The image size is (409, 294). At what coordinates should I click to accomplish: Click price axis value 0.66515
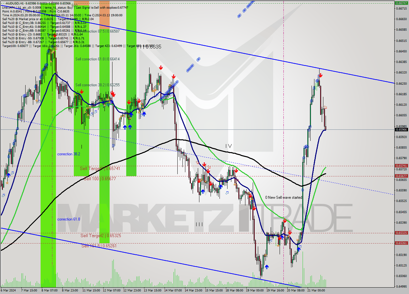tap(402, 41)
